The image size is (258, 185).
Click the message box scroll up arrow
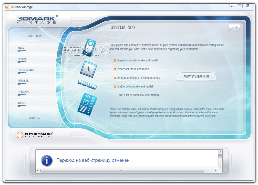pos(220,152)
